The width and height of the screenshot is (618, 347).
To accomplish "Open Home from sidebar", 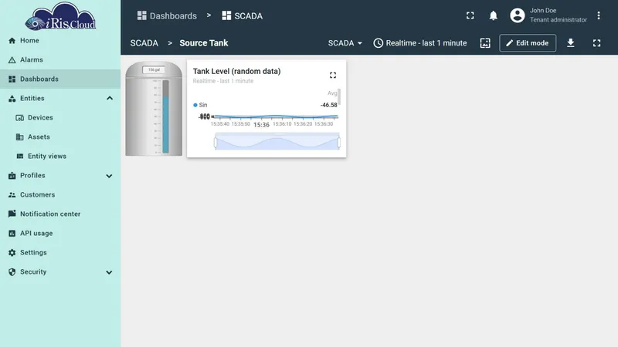I will [x=60, y=41].
